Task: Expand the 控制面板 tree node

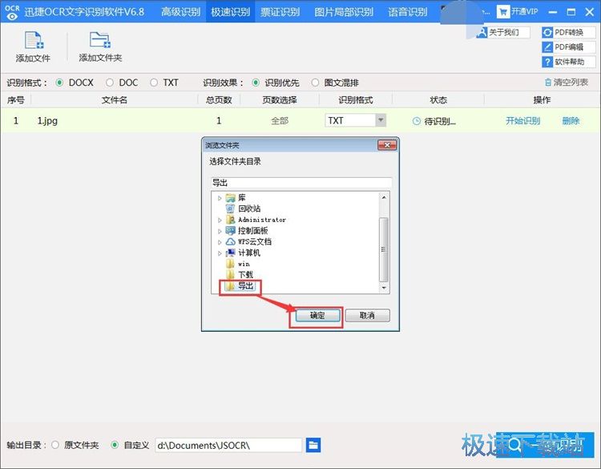Action: (x=220, y=231)
